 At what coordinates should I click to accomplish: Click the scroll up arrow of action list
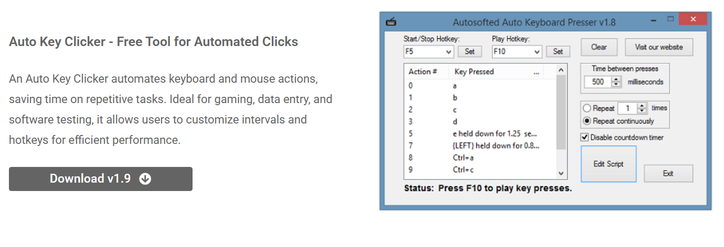561,70
